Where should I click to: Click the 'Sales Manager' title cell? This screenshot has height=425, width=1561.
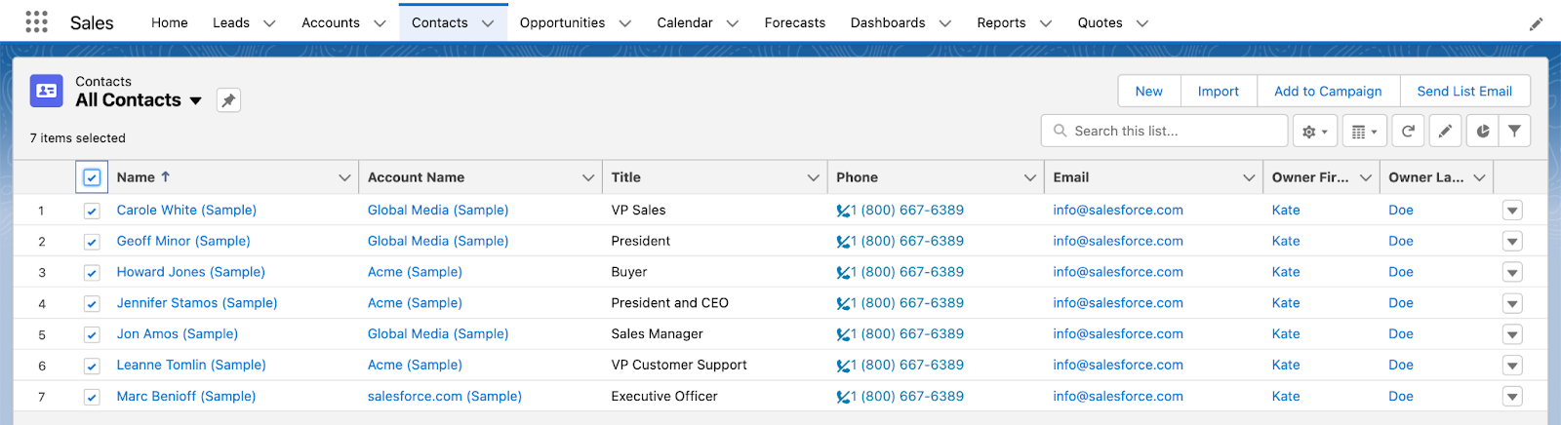[657, 333]
